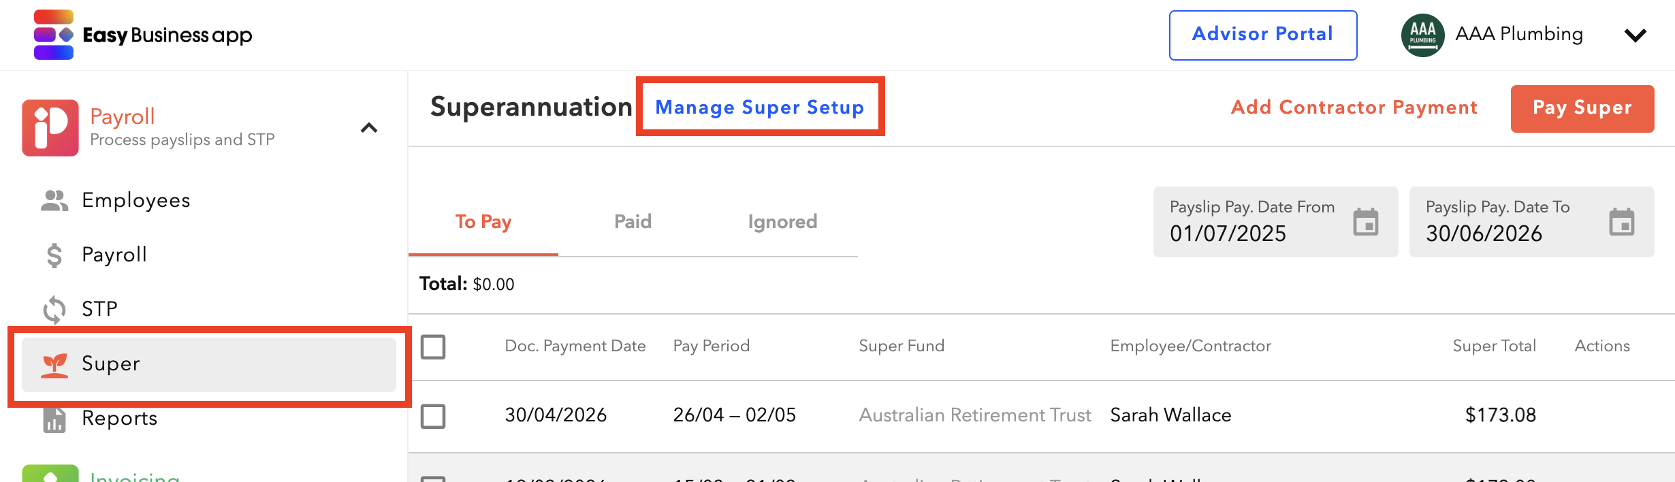The width and height of the screenshot is (1675, 482).
Task: Click the STP sync arrows icon
Action: click(54, 310)
